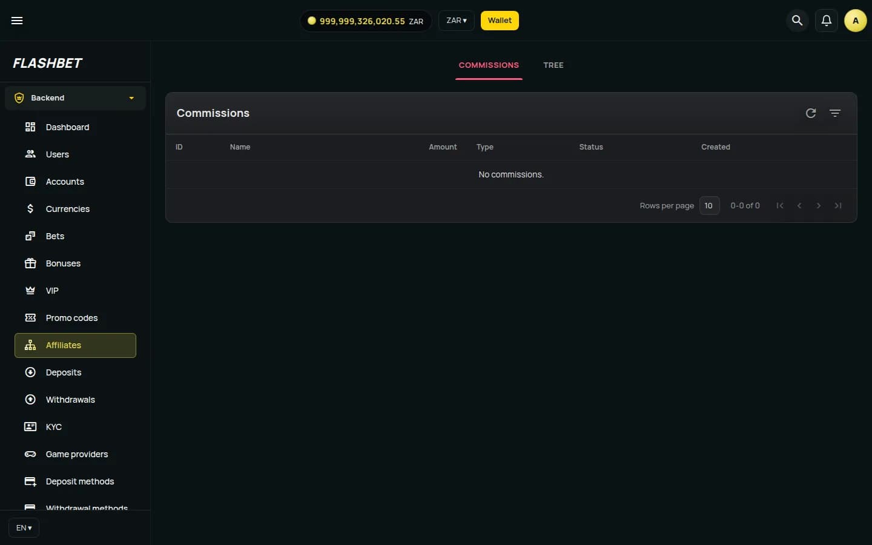The height and width of the screenshot is (545, 872).
Task: Open the notifications bell icon
Action: [x=827, y=21]
